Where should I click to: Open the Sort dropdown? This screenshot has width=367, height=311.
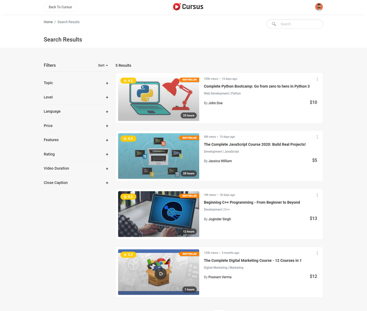tap(103, 65)
